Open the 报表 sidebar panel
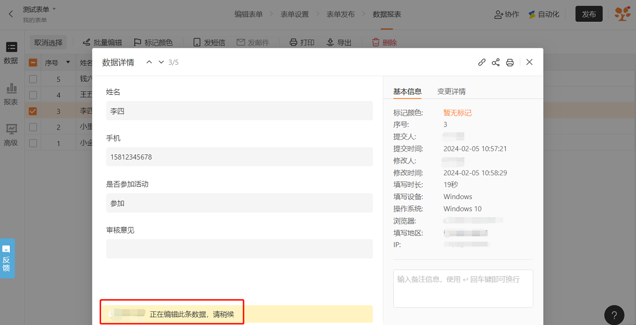Screen dimensions: 636x325 click(11, 94)
